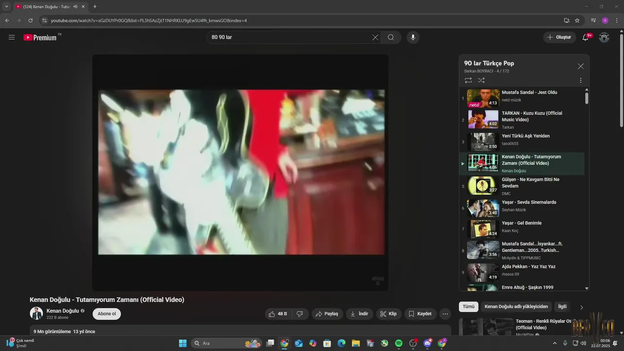This screenshot has height=351, width=624.
Task: Start voice search with the microphone
Action: point(413,37)
